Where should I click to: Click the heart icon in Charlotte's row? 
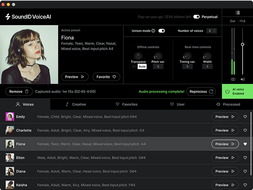pyautogui.click(x=245, y=130)
